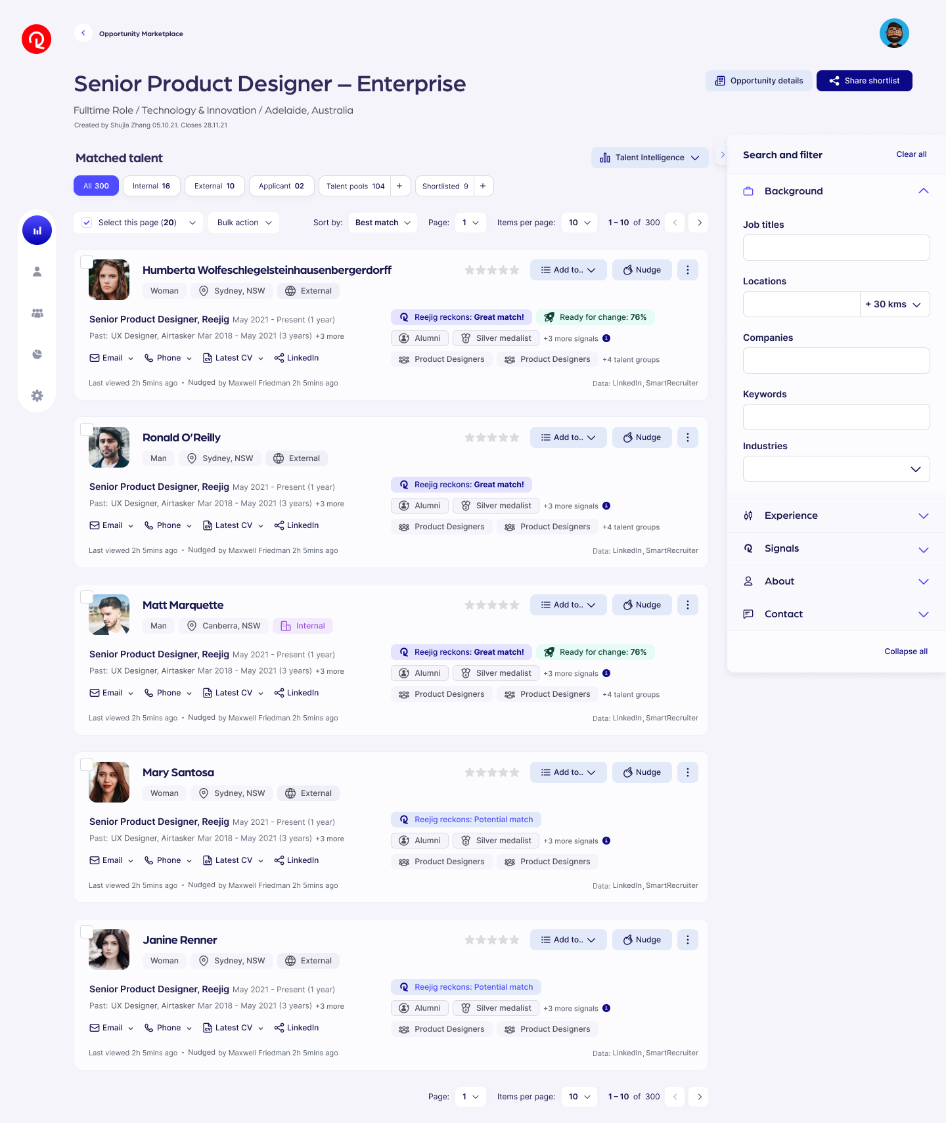
Task: Expand the About filter section
Action: (836, 581)
